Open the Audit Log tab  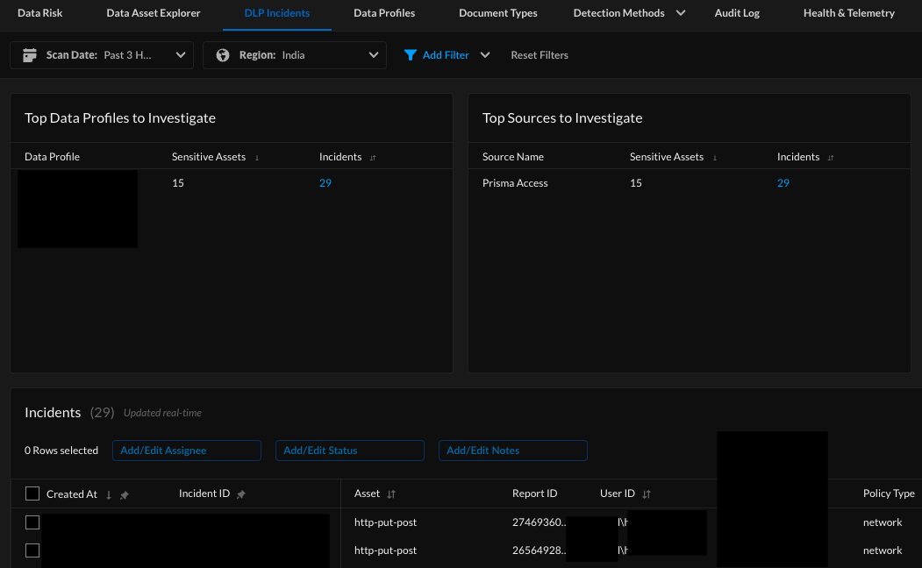(737, 13)
